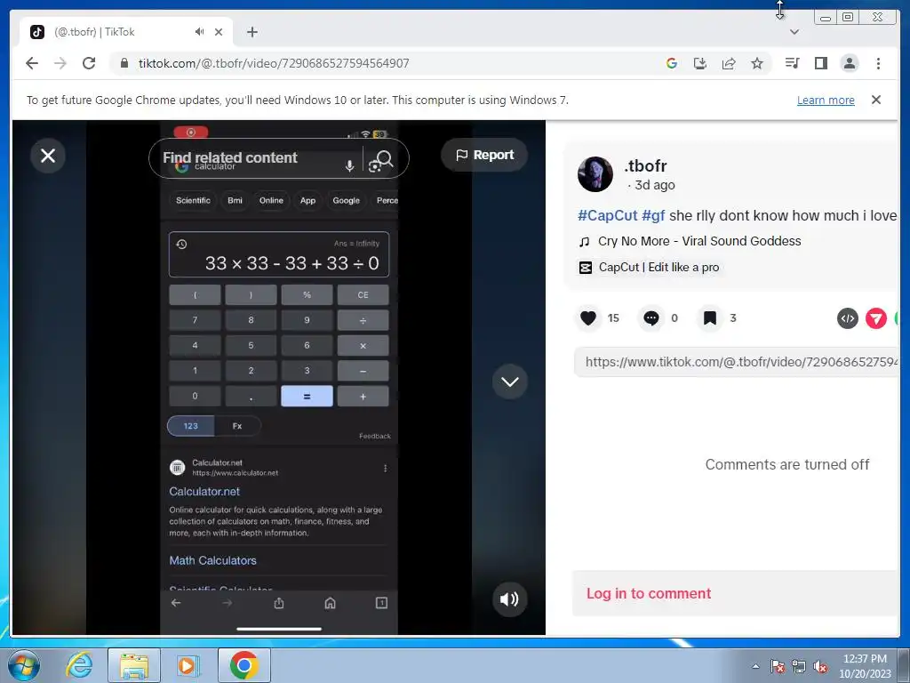Open Chrome profile avatar

click(849, 63)
